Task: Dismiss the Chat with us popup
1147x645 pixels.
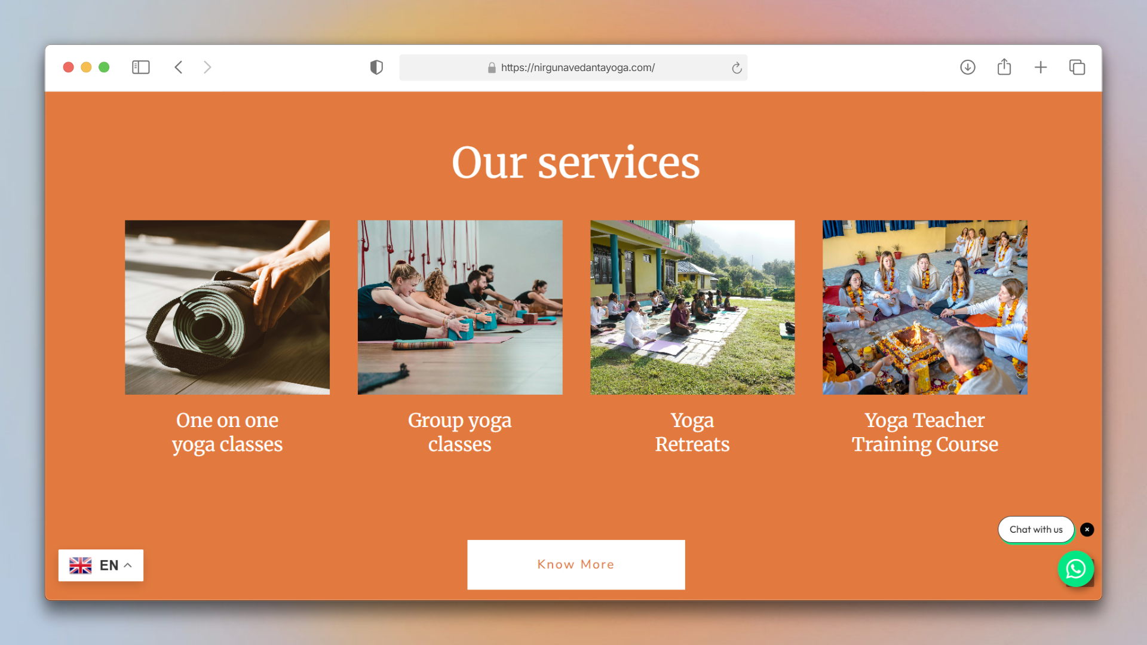Action: [x=1087, y=530]
